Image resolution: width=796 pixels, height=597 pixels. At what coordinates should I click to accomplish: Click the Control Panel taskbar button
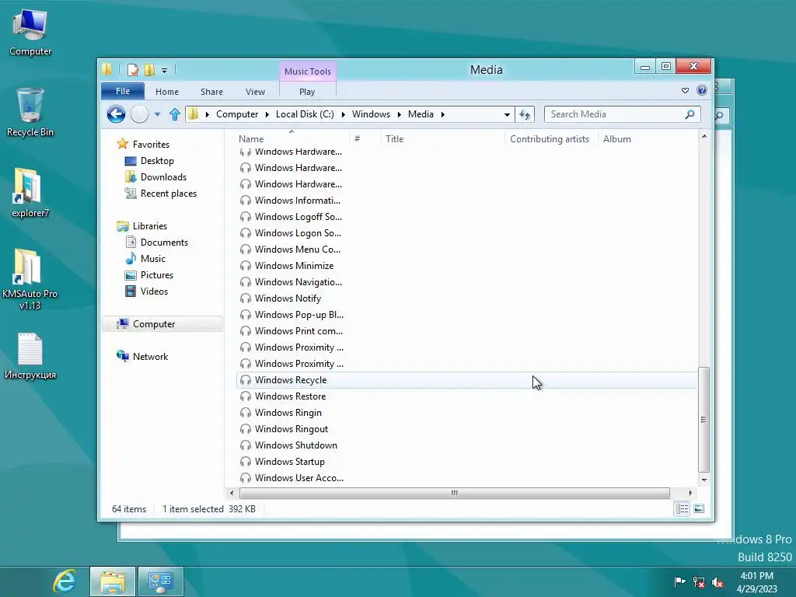coord(160,581)
